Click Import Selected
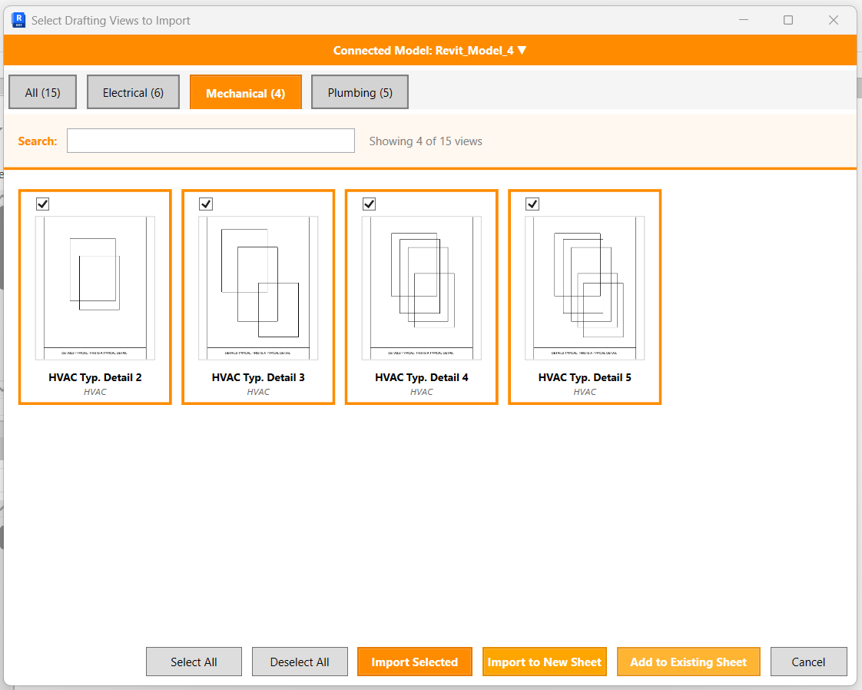 [414, 662]
